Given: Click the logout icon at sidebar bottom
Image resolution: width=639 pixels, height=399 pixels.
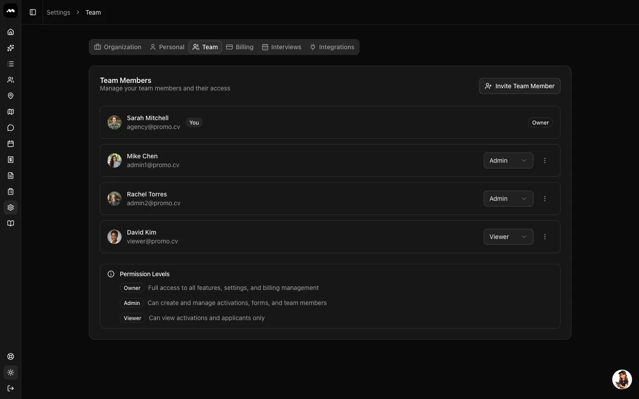Looking at the screenshot, I should (x=11, y=388).
